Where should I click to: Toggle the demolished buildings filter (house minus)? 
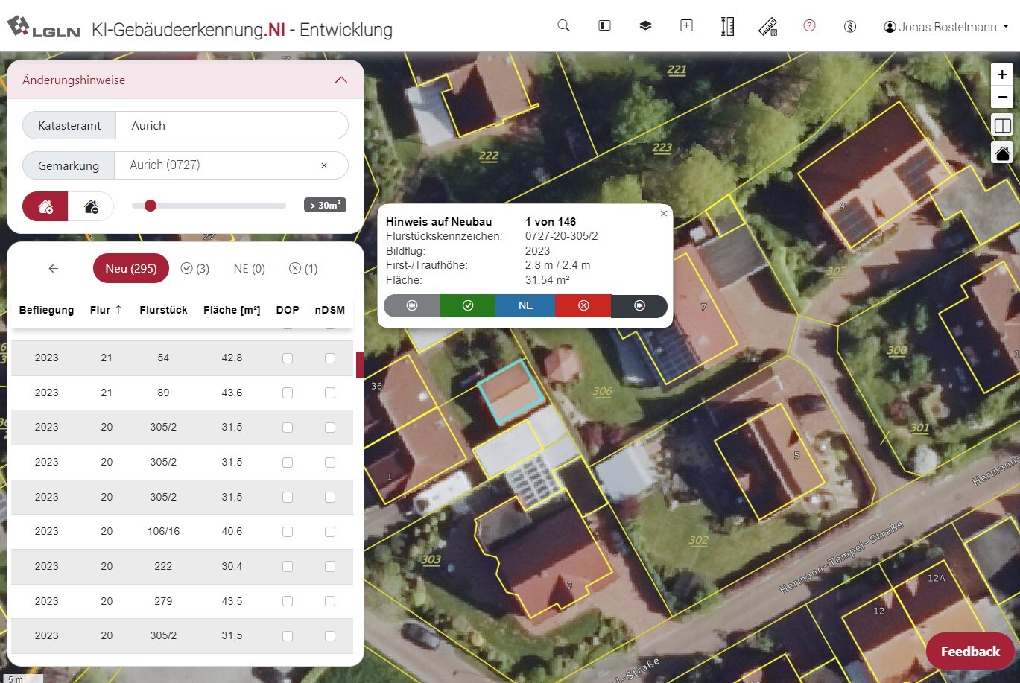91,206
